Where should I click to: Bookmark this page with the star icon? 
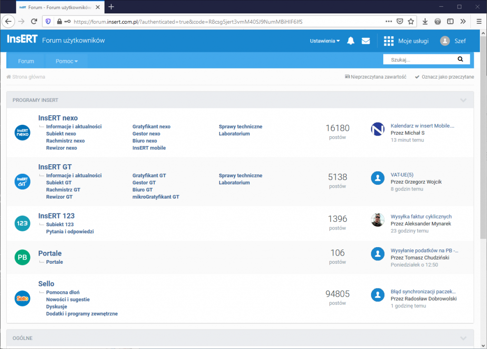coord(411,21)
